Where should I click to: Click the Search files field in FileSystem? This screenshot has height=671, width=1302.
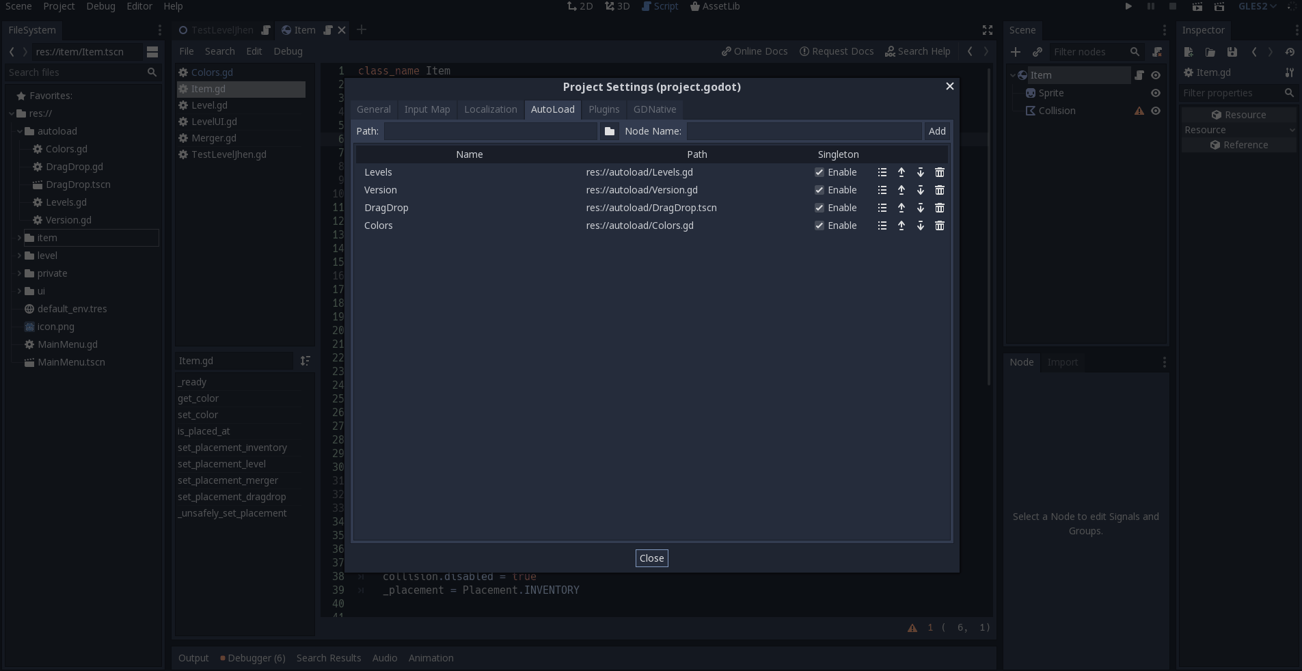(77, 72)
